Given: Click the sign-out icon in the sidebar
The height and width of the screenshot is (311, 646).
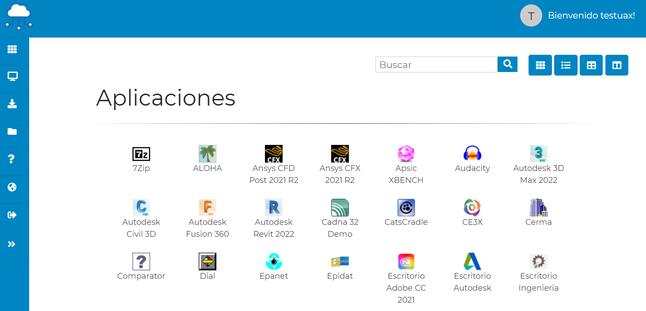Looking at the screenshot, I should 12,215.
